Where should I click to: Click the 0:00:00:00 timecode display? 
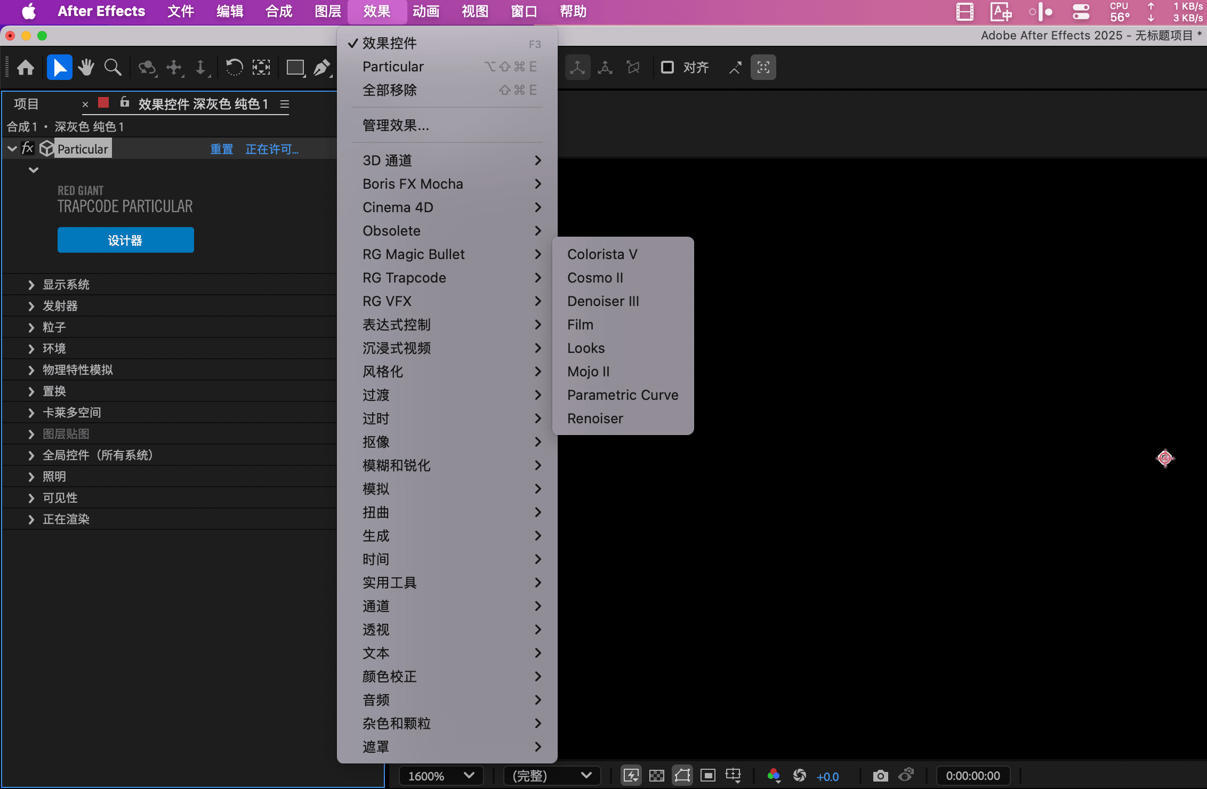click(973, 776)
